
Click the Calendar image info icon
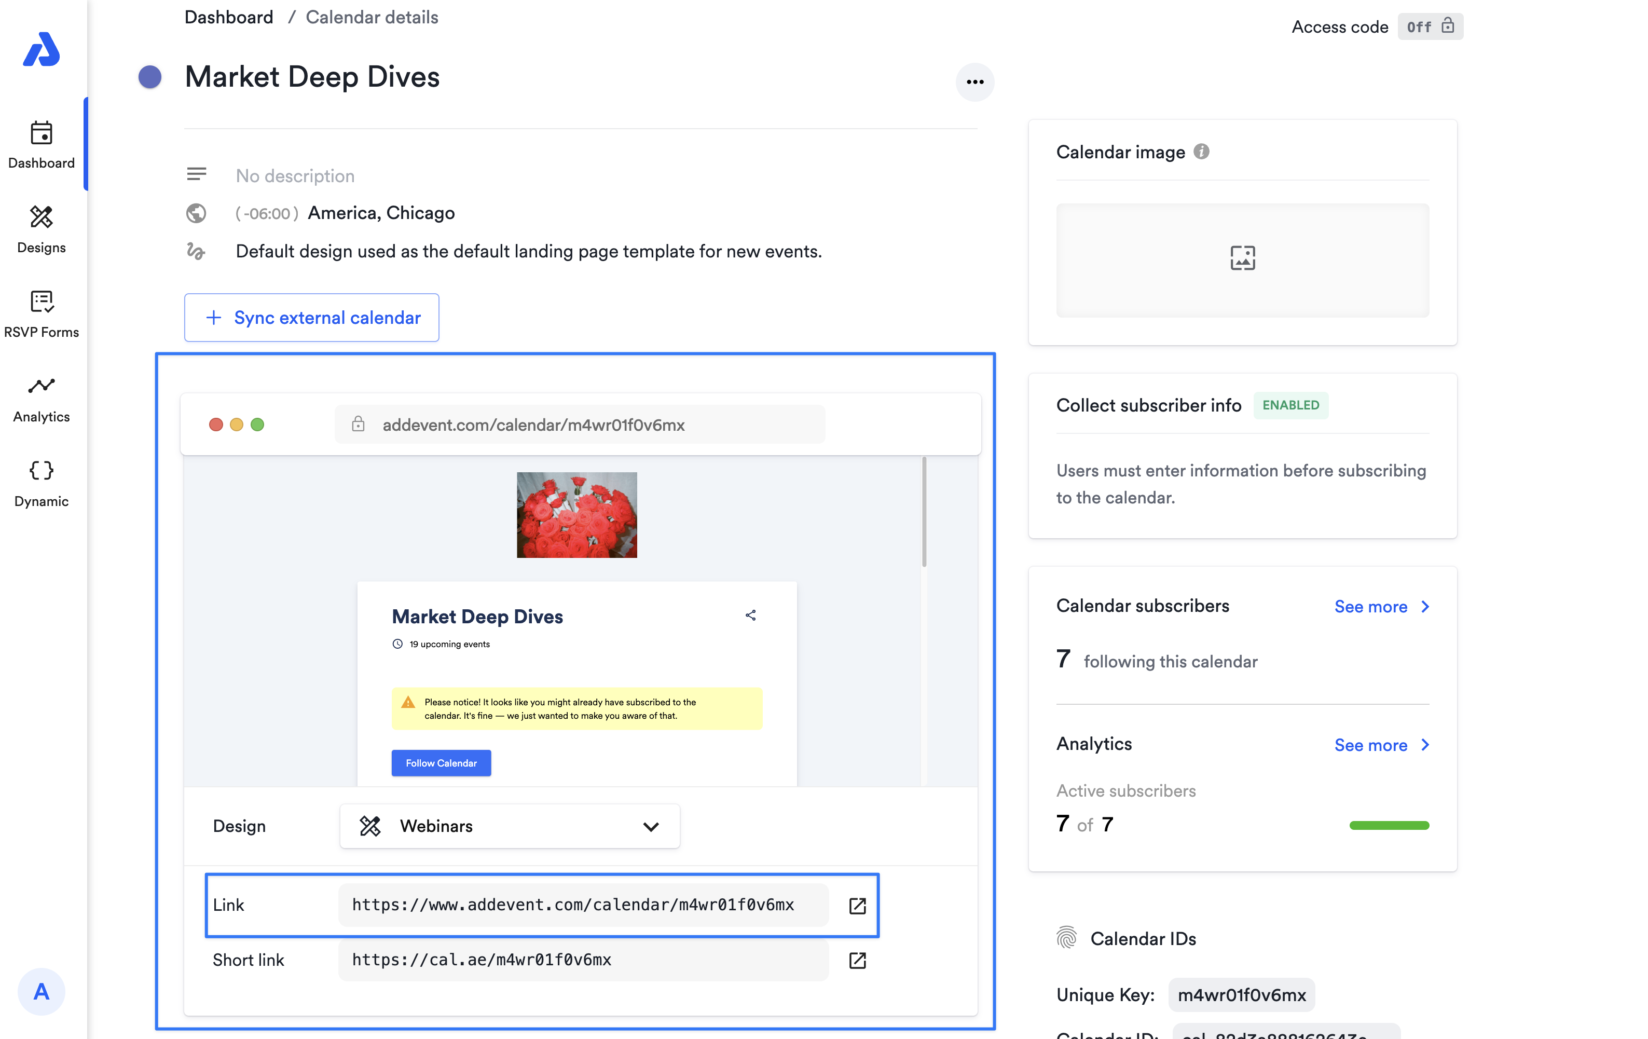click(1201, 152)
